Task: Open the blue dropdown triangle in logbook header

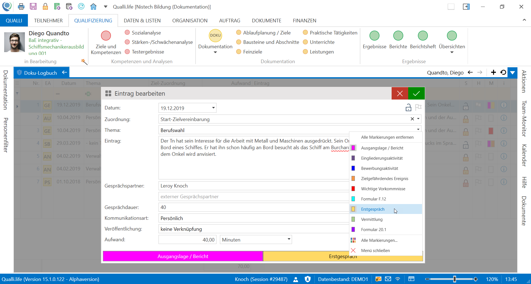Action: click(512, 73)
